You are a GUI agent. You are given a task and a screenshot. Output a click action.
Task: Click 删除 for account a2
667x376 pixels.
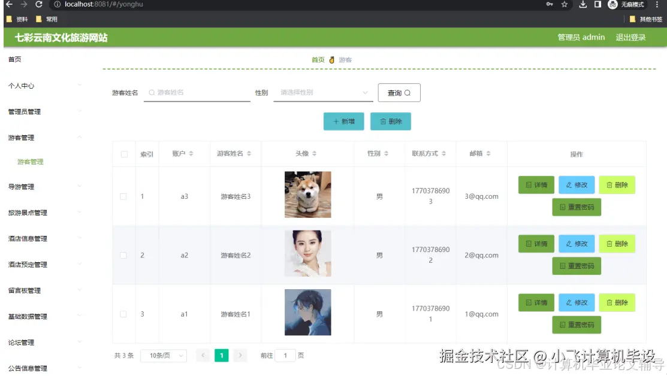coord(617,244)
